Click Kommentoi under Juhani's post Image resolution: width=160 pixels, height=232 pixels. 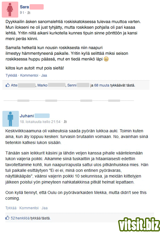29,208
